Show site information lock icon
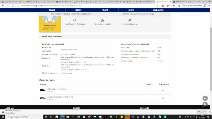This screenshot has width=212, height=119. (x=18, y=6)
